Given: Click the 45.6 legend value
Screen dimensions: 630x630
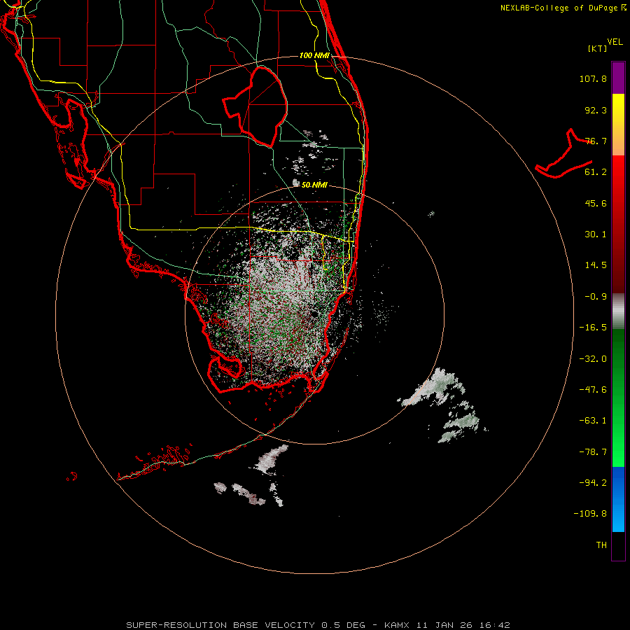Looking at the screenshot, I should click(596, 203).
